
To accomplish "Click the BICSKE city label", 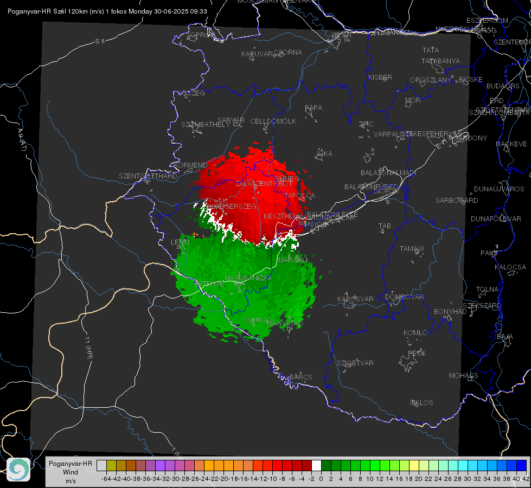I will click(x=471, y=80).
